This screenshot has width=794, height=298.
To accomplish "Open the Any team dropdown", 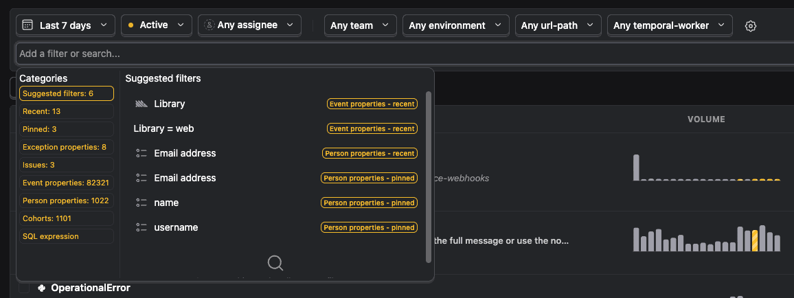I will tap(359, 25).
